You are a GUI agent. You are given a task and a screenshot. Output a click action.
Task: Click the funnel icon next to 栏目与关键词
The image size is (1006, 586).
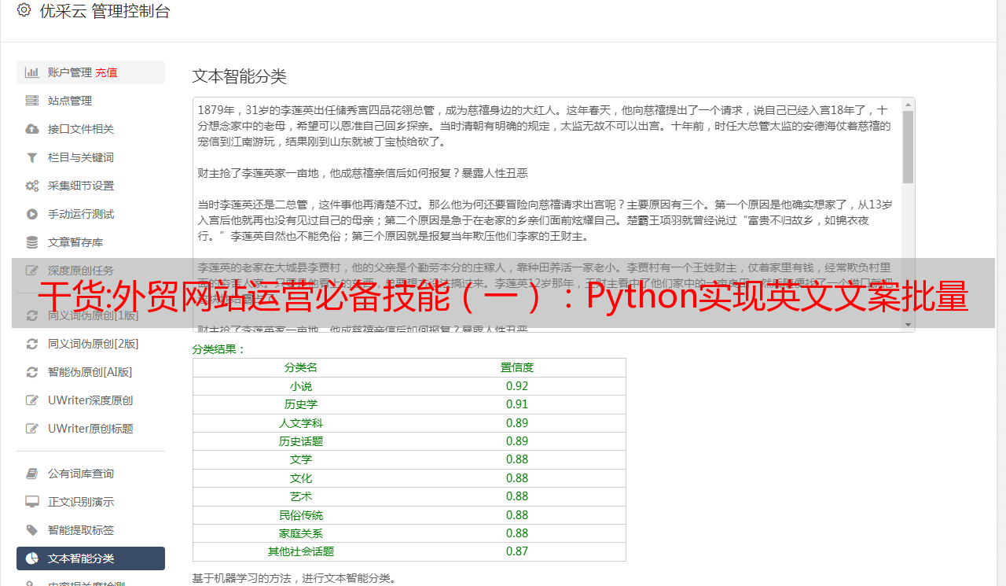pos(32,157)
